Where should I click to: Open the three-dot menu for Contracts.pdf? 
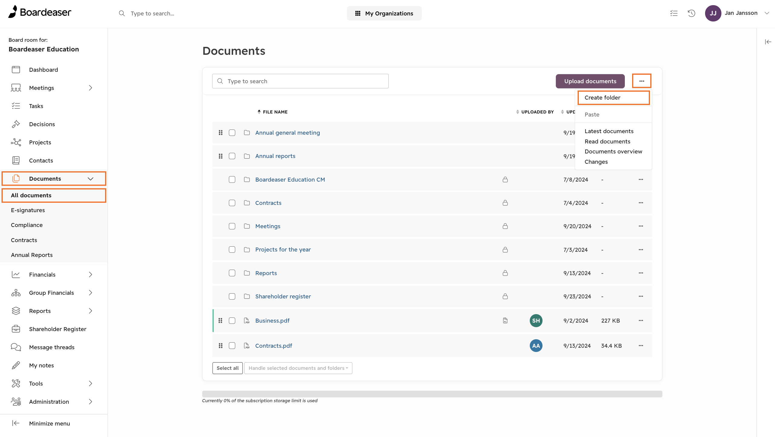(641, 346)
